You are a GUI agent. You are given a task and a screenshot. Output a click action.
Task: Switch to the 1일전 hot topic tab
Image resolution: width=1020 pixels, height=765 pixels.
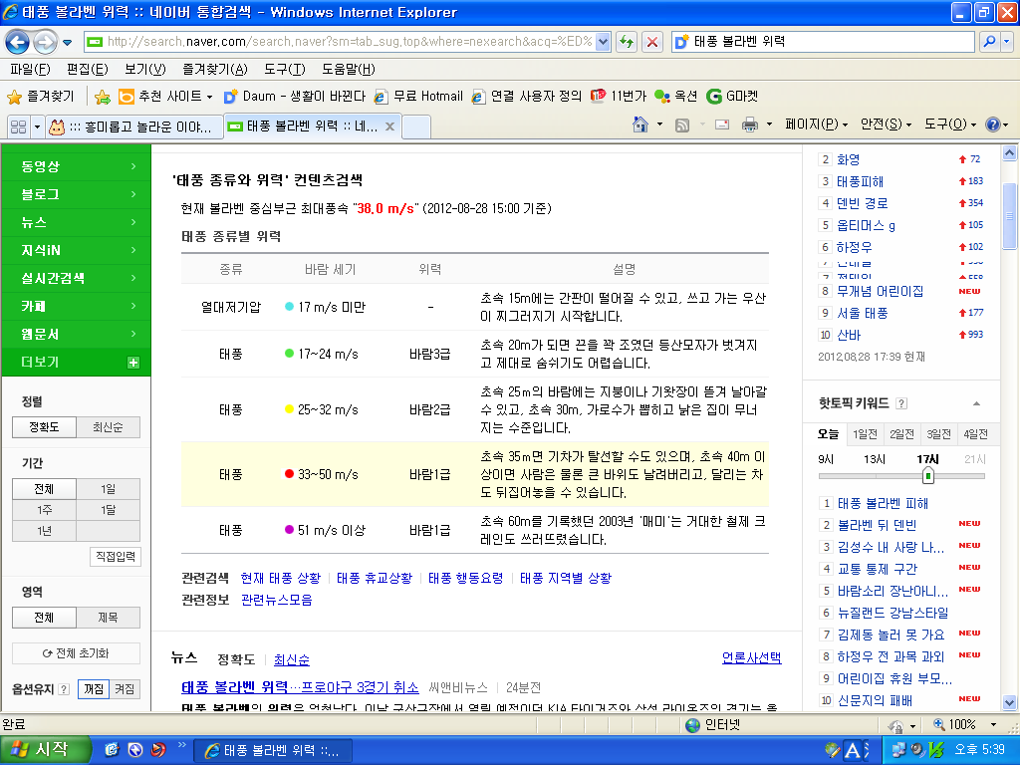pyautogui.click(x=863, y=434)
